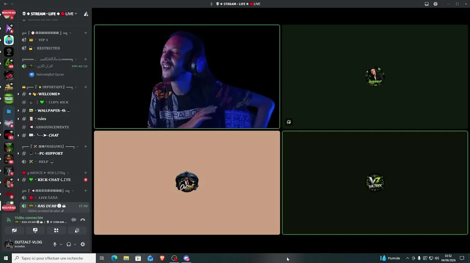This screenshot has height=263, width=470.
Task: Open the soundboard
Action: tap(77, 230)
